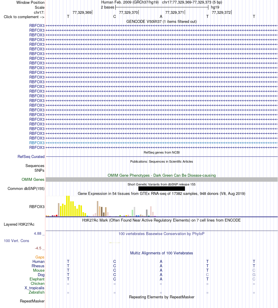Screen dimensions: 278x308
Task: Click the 'Elephant' species row label
Action: point(37,279)
